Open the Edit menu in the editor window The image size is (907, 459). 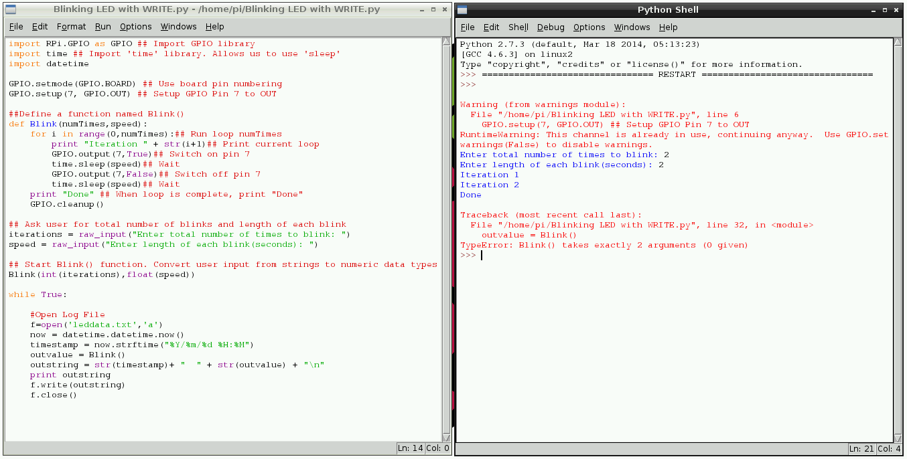pos(40,27)
